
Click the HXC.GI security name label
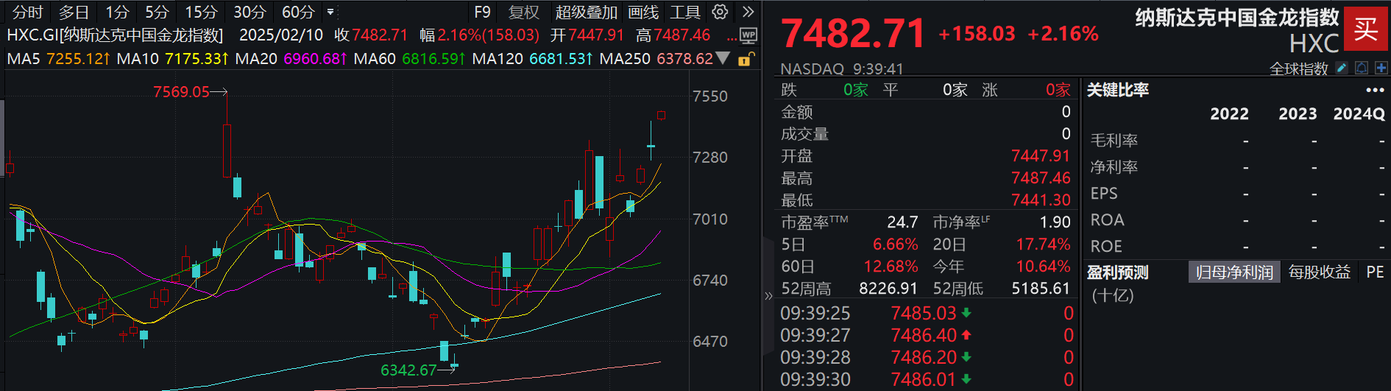coord(115,35)
